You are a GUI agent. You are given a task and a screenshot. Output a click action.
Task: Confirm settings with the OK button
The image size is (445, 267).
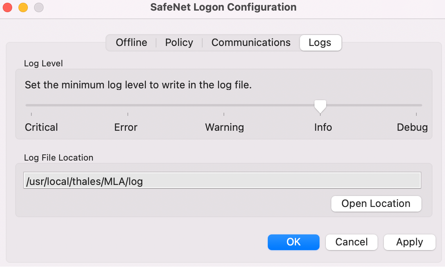[293, 242]
